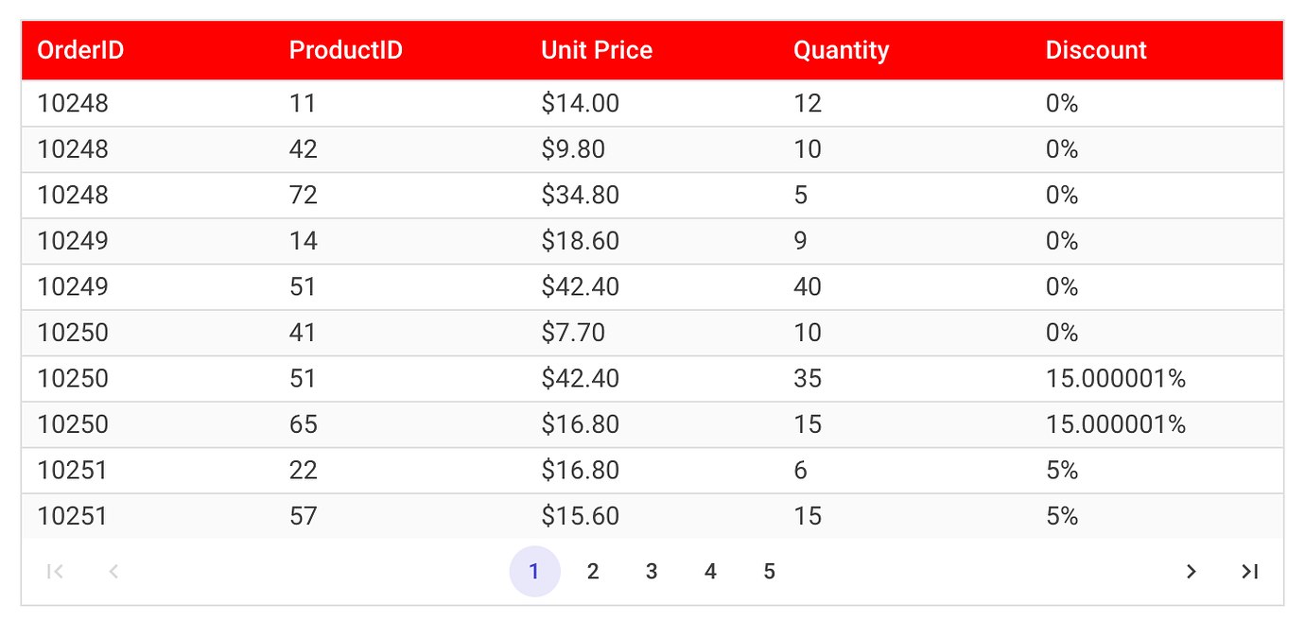The height and width of the screenshot is (620, 1305).
Task: Sort by OrderID column header
Action: (x=80, y=50)
